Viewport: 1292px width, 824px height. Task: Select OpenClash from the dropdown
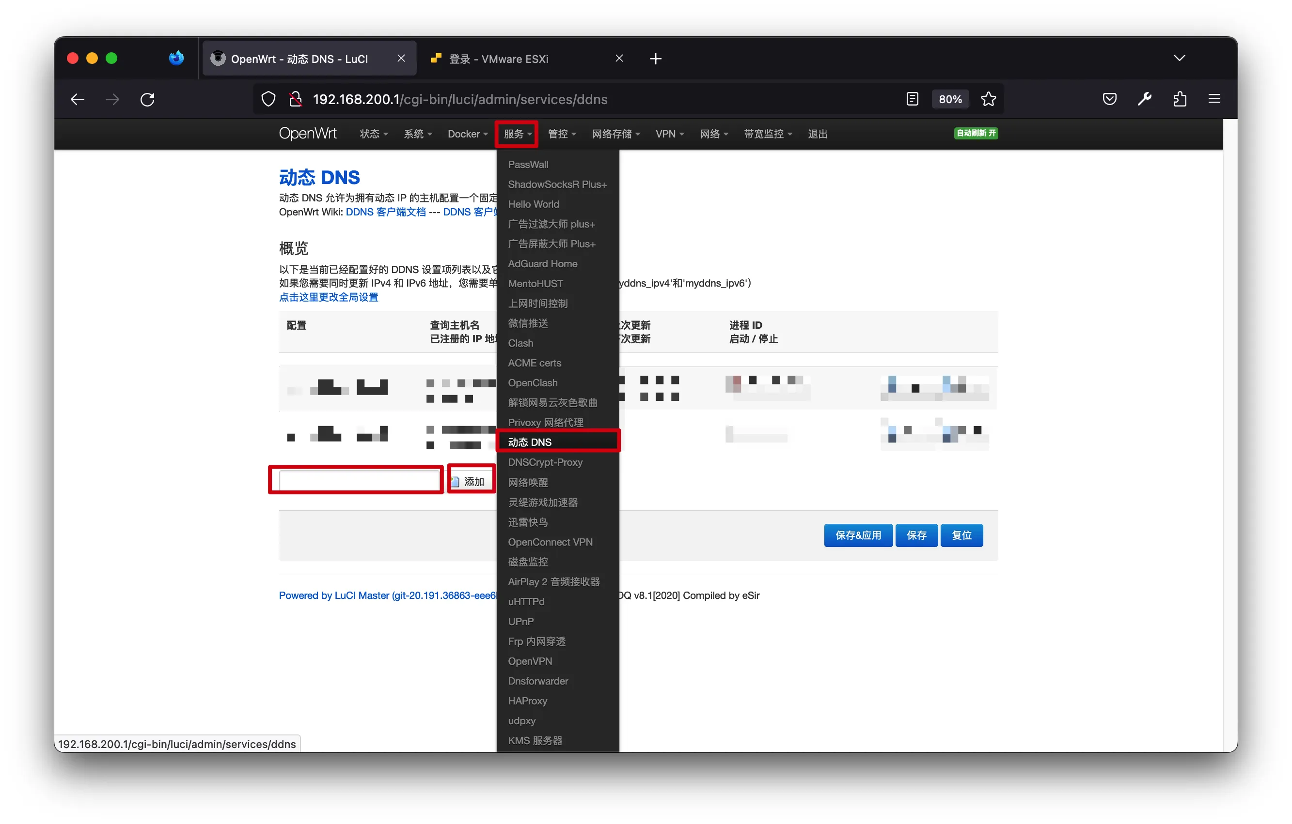click(557, 383)
